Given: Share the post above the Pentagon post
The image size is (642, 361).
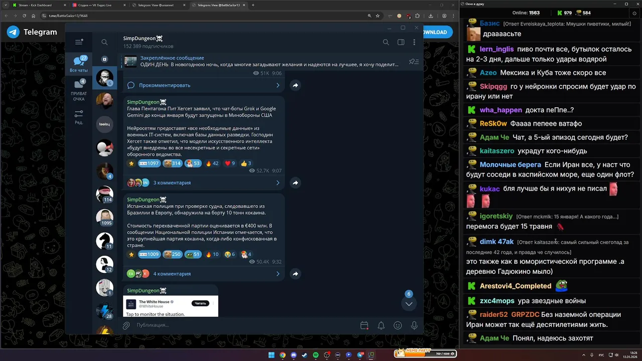Looking at the screenshot, I should 295,85.
